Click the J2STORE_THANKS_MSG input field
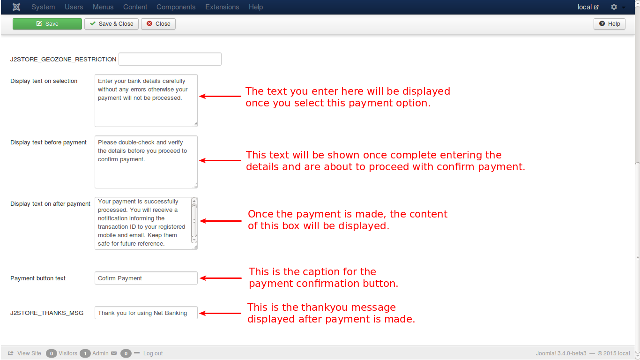 click(x=146, y=313)
